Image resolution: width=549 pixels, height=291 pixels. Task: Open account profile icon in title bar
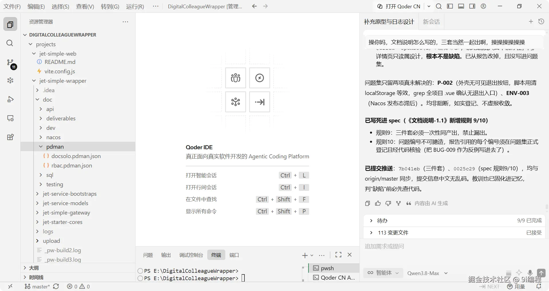click(483, 6)
